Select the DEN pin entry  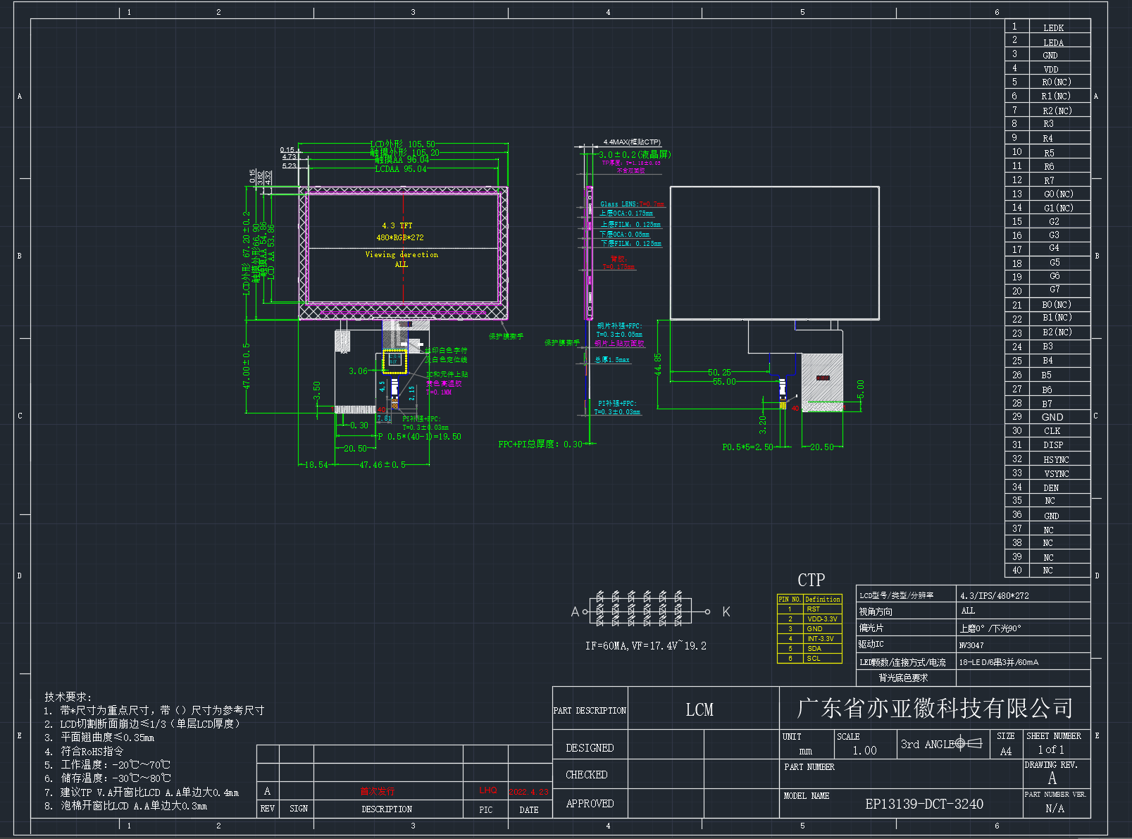[1051, 487]
